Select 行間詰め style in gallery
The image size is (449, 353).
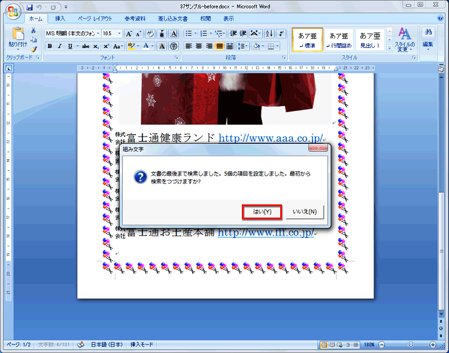[339, 40]
